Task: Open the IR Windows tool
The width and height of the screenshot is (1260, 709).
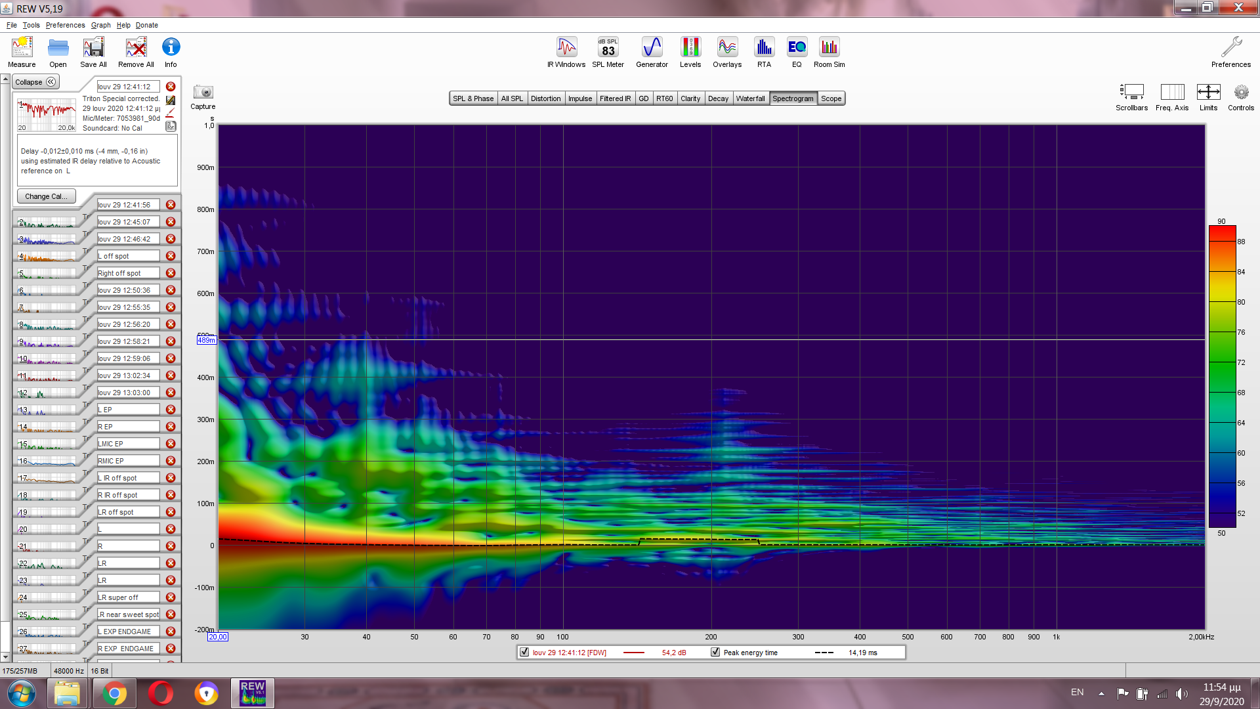Action: (566, 53)
